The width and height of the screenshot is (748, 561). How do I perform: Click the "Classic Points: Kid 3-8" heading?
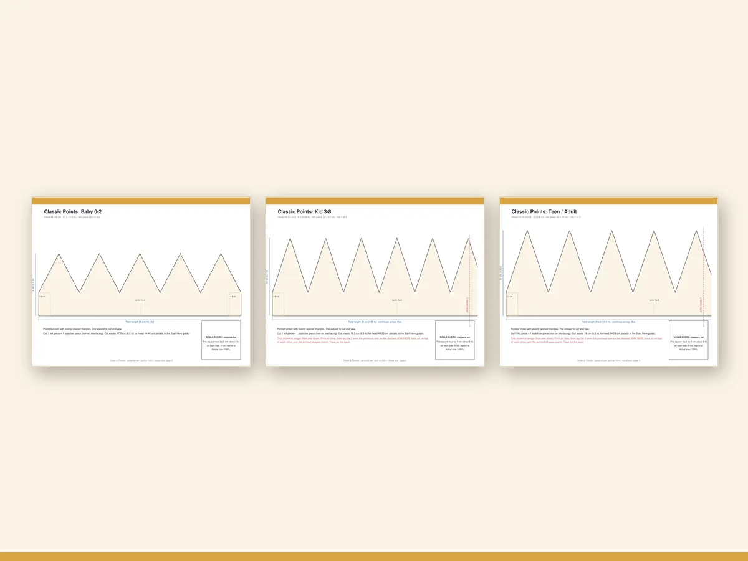[305, 211]
